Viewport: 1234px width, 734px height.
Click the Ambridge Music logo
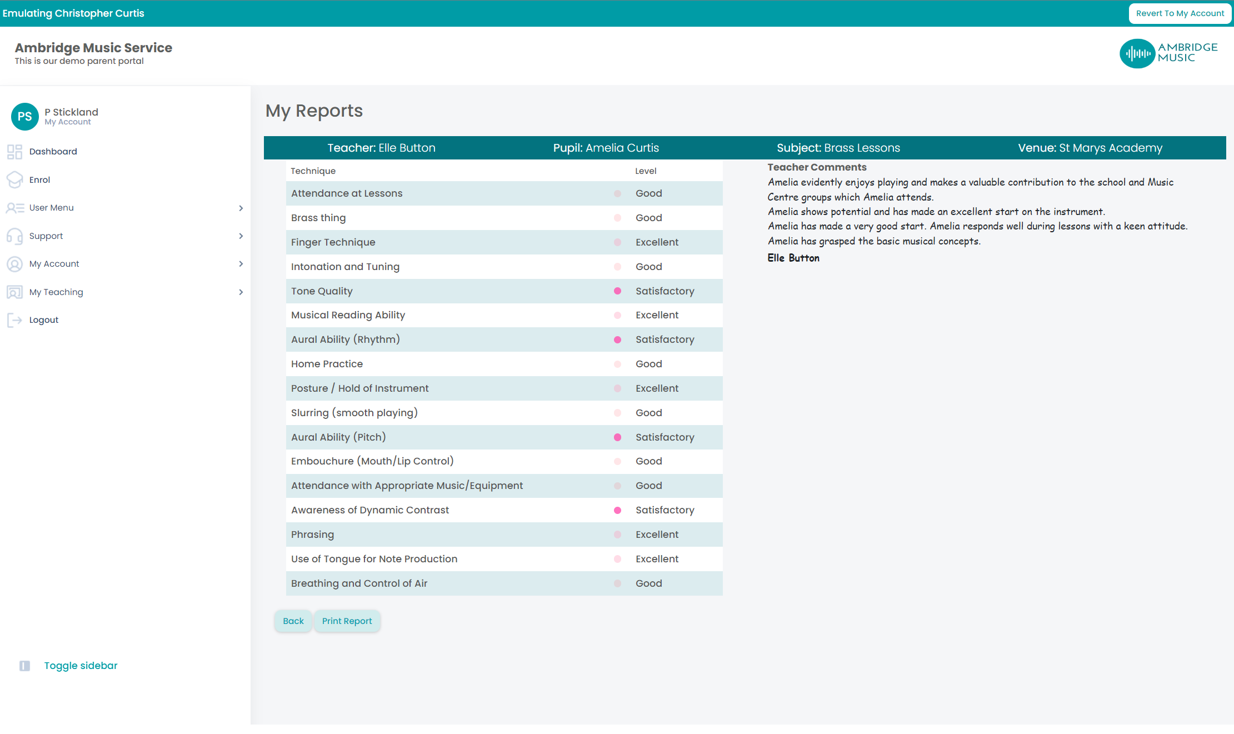tap(1168, 53)
